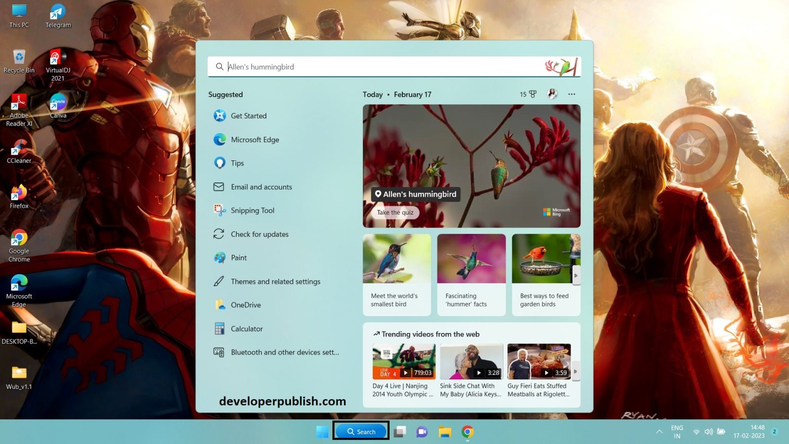Click the Take the quiz button
Viewport: 789px width, 444px height.
tap(394, 212)
